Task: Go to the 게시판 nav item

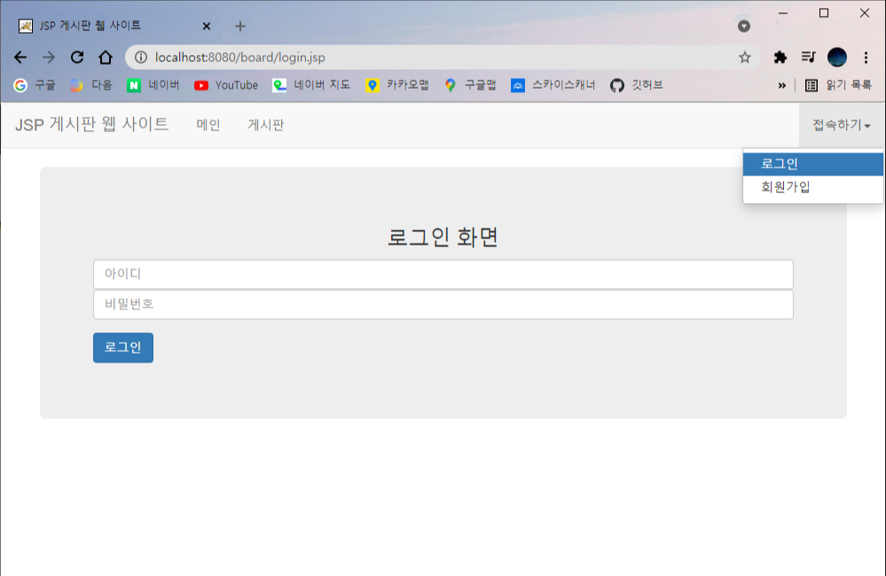Action: (265, 125)
